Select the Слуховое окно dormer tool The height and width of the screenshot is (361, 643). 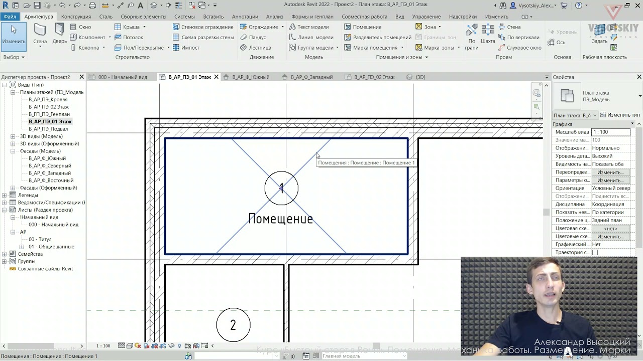(x=519, y=48)
